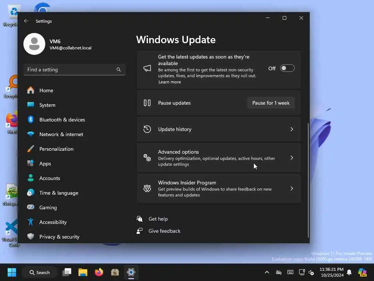The height and width of the screenshot is (281, 374).
Task: Open the Learn more link
Action: [169, 82]
